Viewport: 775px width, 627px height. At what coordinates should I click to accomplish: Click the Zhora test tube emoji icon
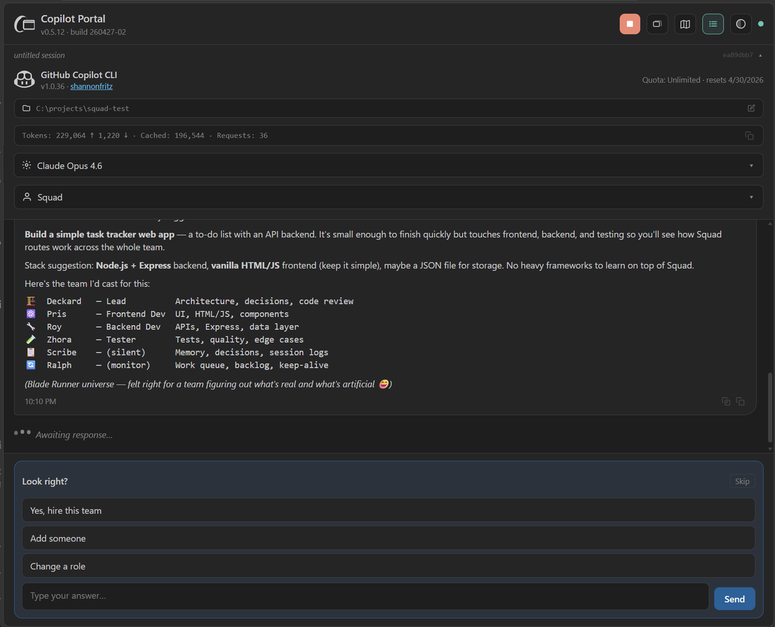30,340
